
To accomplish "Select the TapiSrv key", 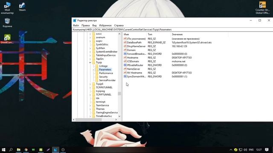I will [x=100, y=59].
